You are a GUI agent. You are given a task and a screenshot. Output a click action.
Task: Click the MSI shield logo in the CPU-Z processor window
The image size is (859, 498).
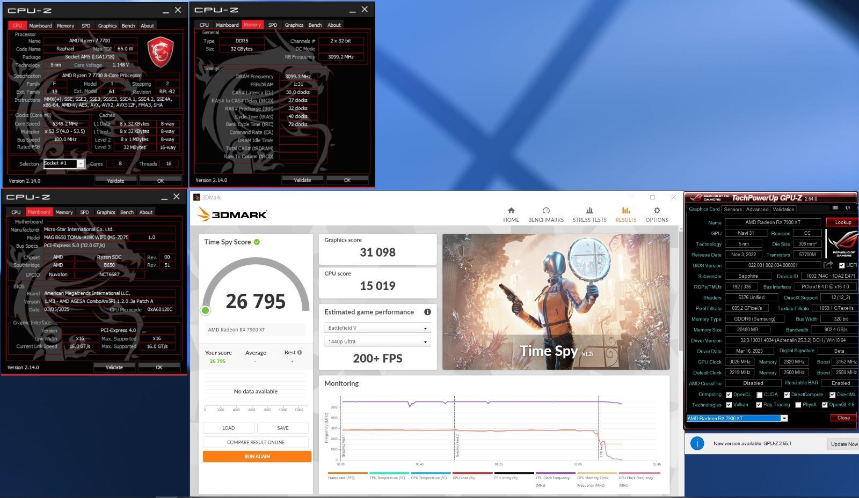160,52
